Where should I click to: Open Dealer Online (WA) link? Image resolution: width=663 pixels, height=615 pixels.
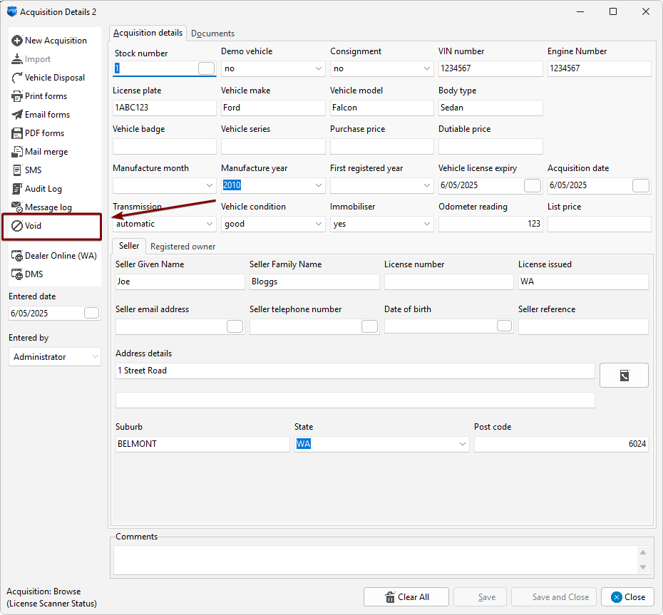click(x=60, y=256)
